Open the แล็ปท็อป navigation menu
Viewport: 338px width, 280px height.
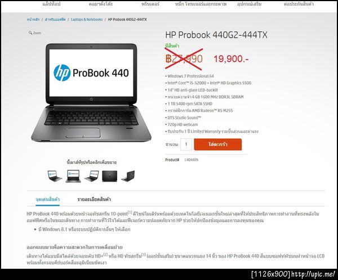[x=51, y=4]
